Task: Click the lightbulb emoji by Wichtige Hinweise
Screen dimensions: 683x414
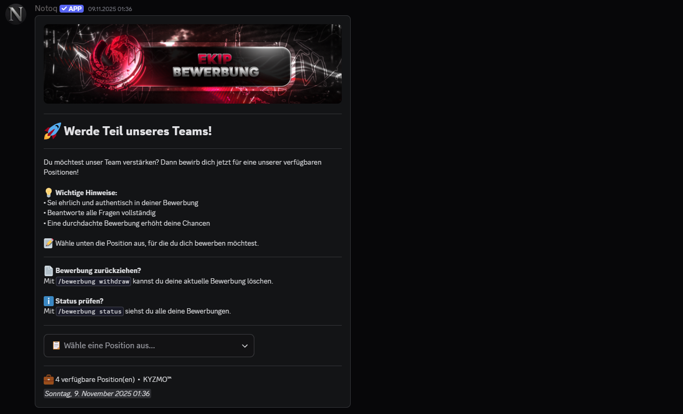Action: click(x=48, y=193)
